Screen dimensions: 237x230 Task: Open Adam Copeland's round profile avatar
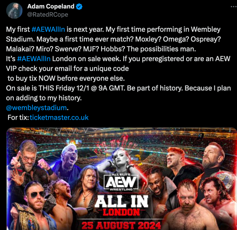[14, 11]
